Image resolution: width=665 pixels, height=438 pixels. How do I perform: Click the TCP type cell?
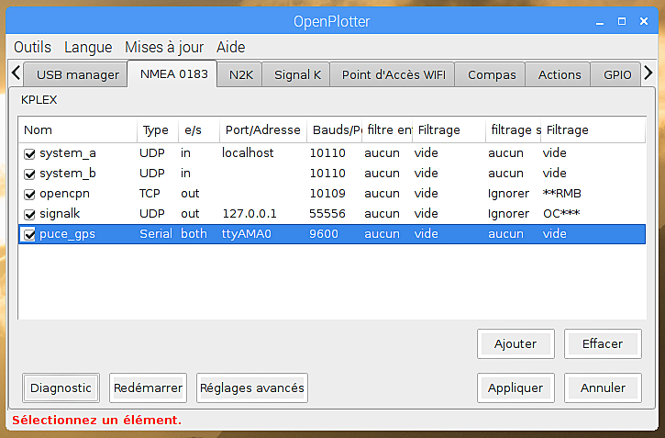pos(150,194)
